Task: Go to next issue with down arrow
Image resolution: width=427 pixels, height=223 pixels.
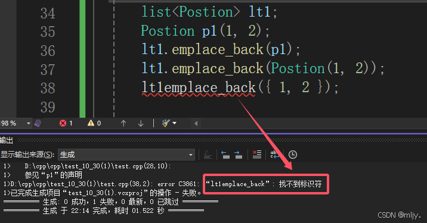Action: click(141, 124)
